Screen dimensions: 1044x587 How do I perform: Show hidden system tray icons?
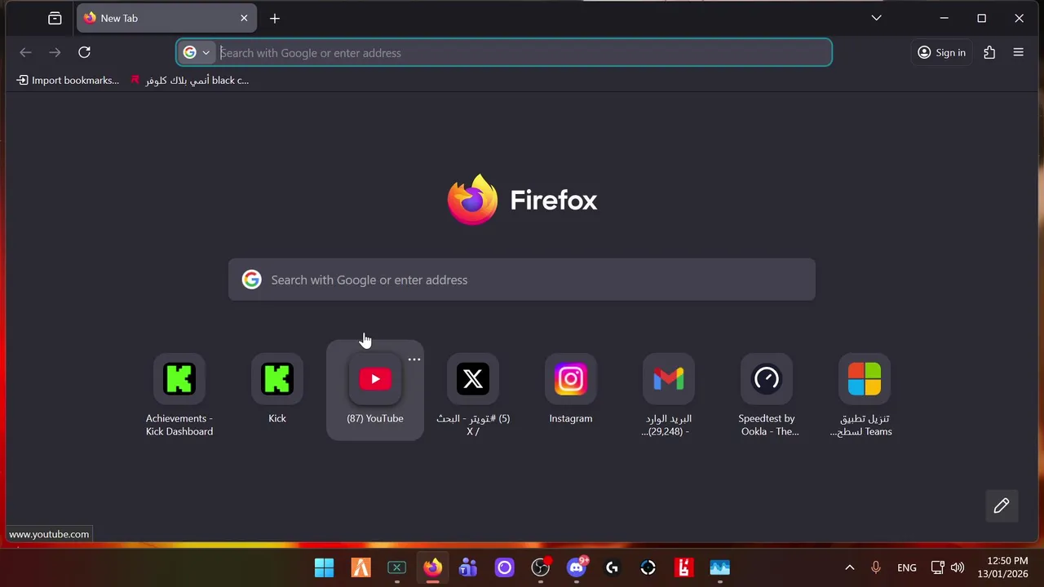tap(849, 567)
